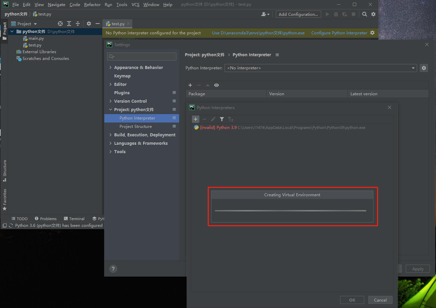The width and height of the screenshot is (436, 308).
Task: Click the Run triangle icon in toolbar
Action: pos(327,14)
